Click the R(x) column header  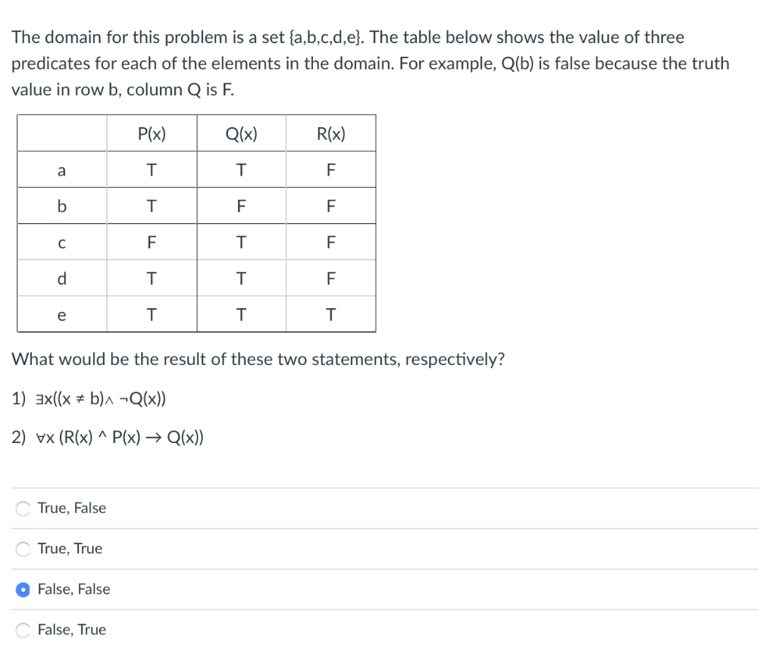coord(330,132)
